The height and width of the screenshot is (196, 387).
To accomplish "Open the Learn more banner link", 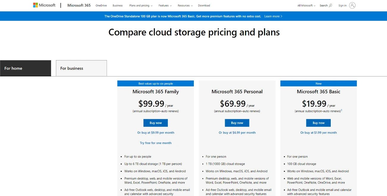I will (x=272, y=16).
